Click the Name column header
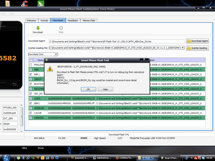This screenshot has height=161, width=215. point(40,60)
